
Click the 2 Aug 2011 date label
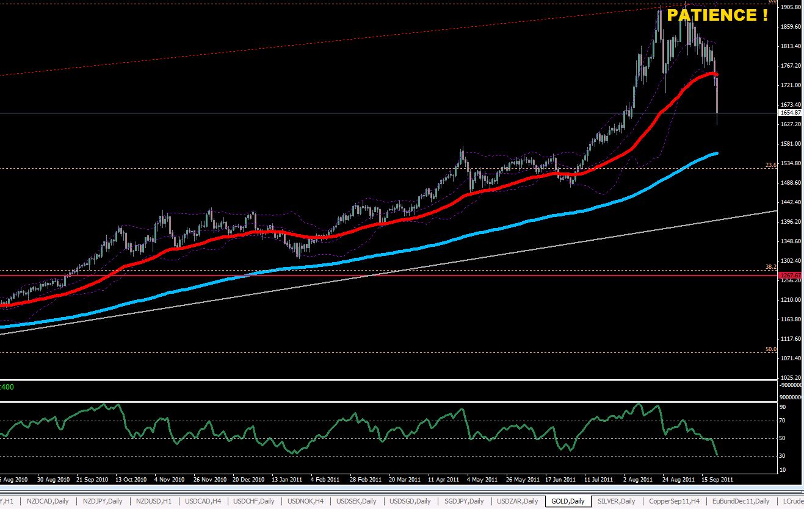pyautogui.click(x=639, y=480)
